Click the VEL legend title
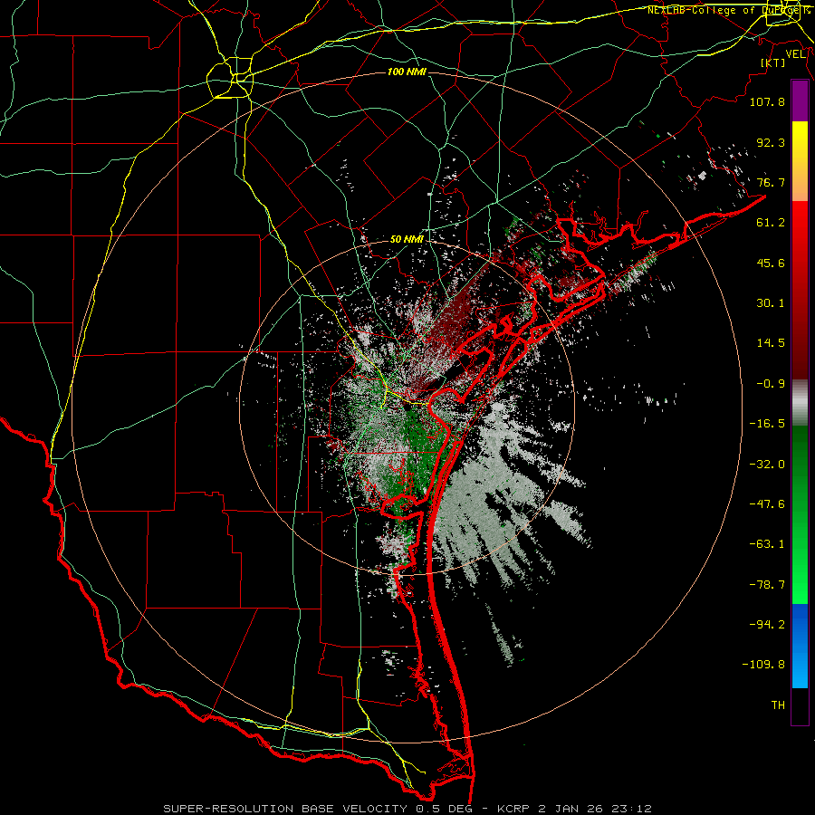Viewport: 815px width, 815px height. (795, 54)
